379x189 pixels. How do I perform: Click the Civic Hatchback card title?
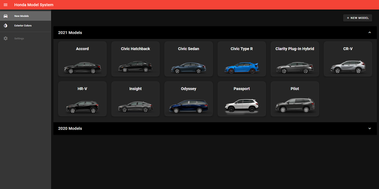point(135,49)
